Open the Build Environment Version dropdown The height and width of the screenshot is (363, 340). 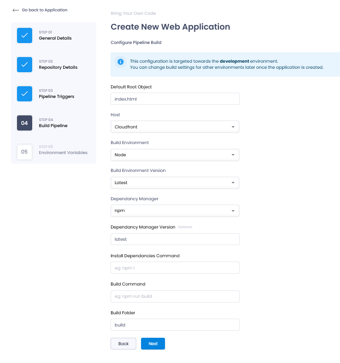click(x=175, y=183)
